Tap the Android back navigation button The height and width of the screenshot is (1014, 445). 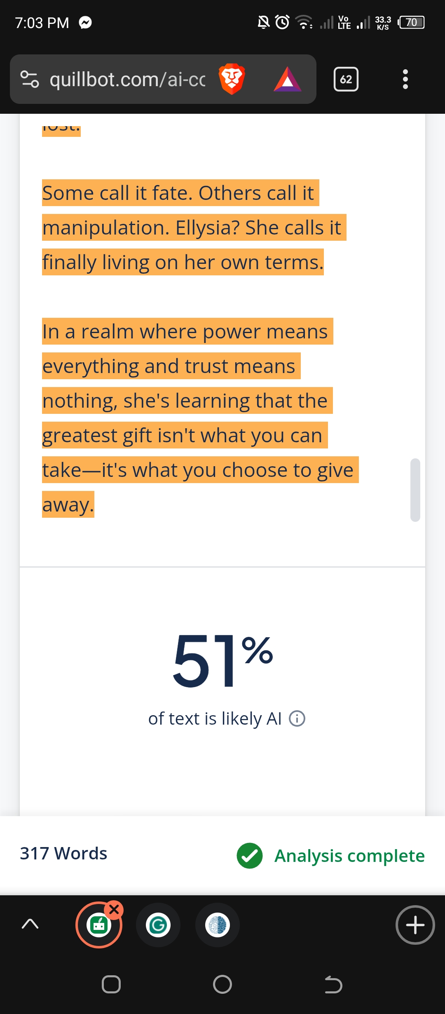pos(333,985)
